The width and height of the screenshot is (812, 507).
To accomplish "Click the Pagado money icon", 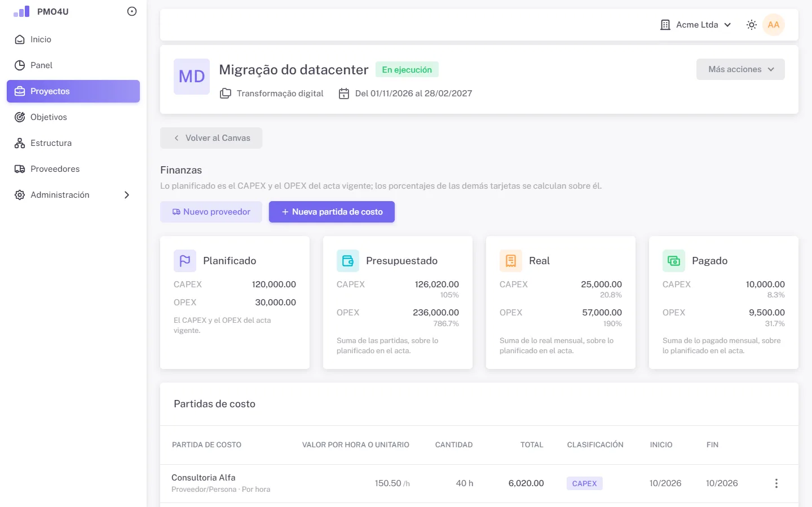I will (x=674, y=261).
